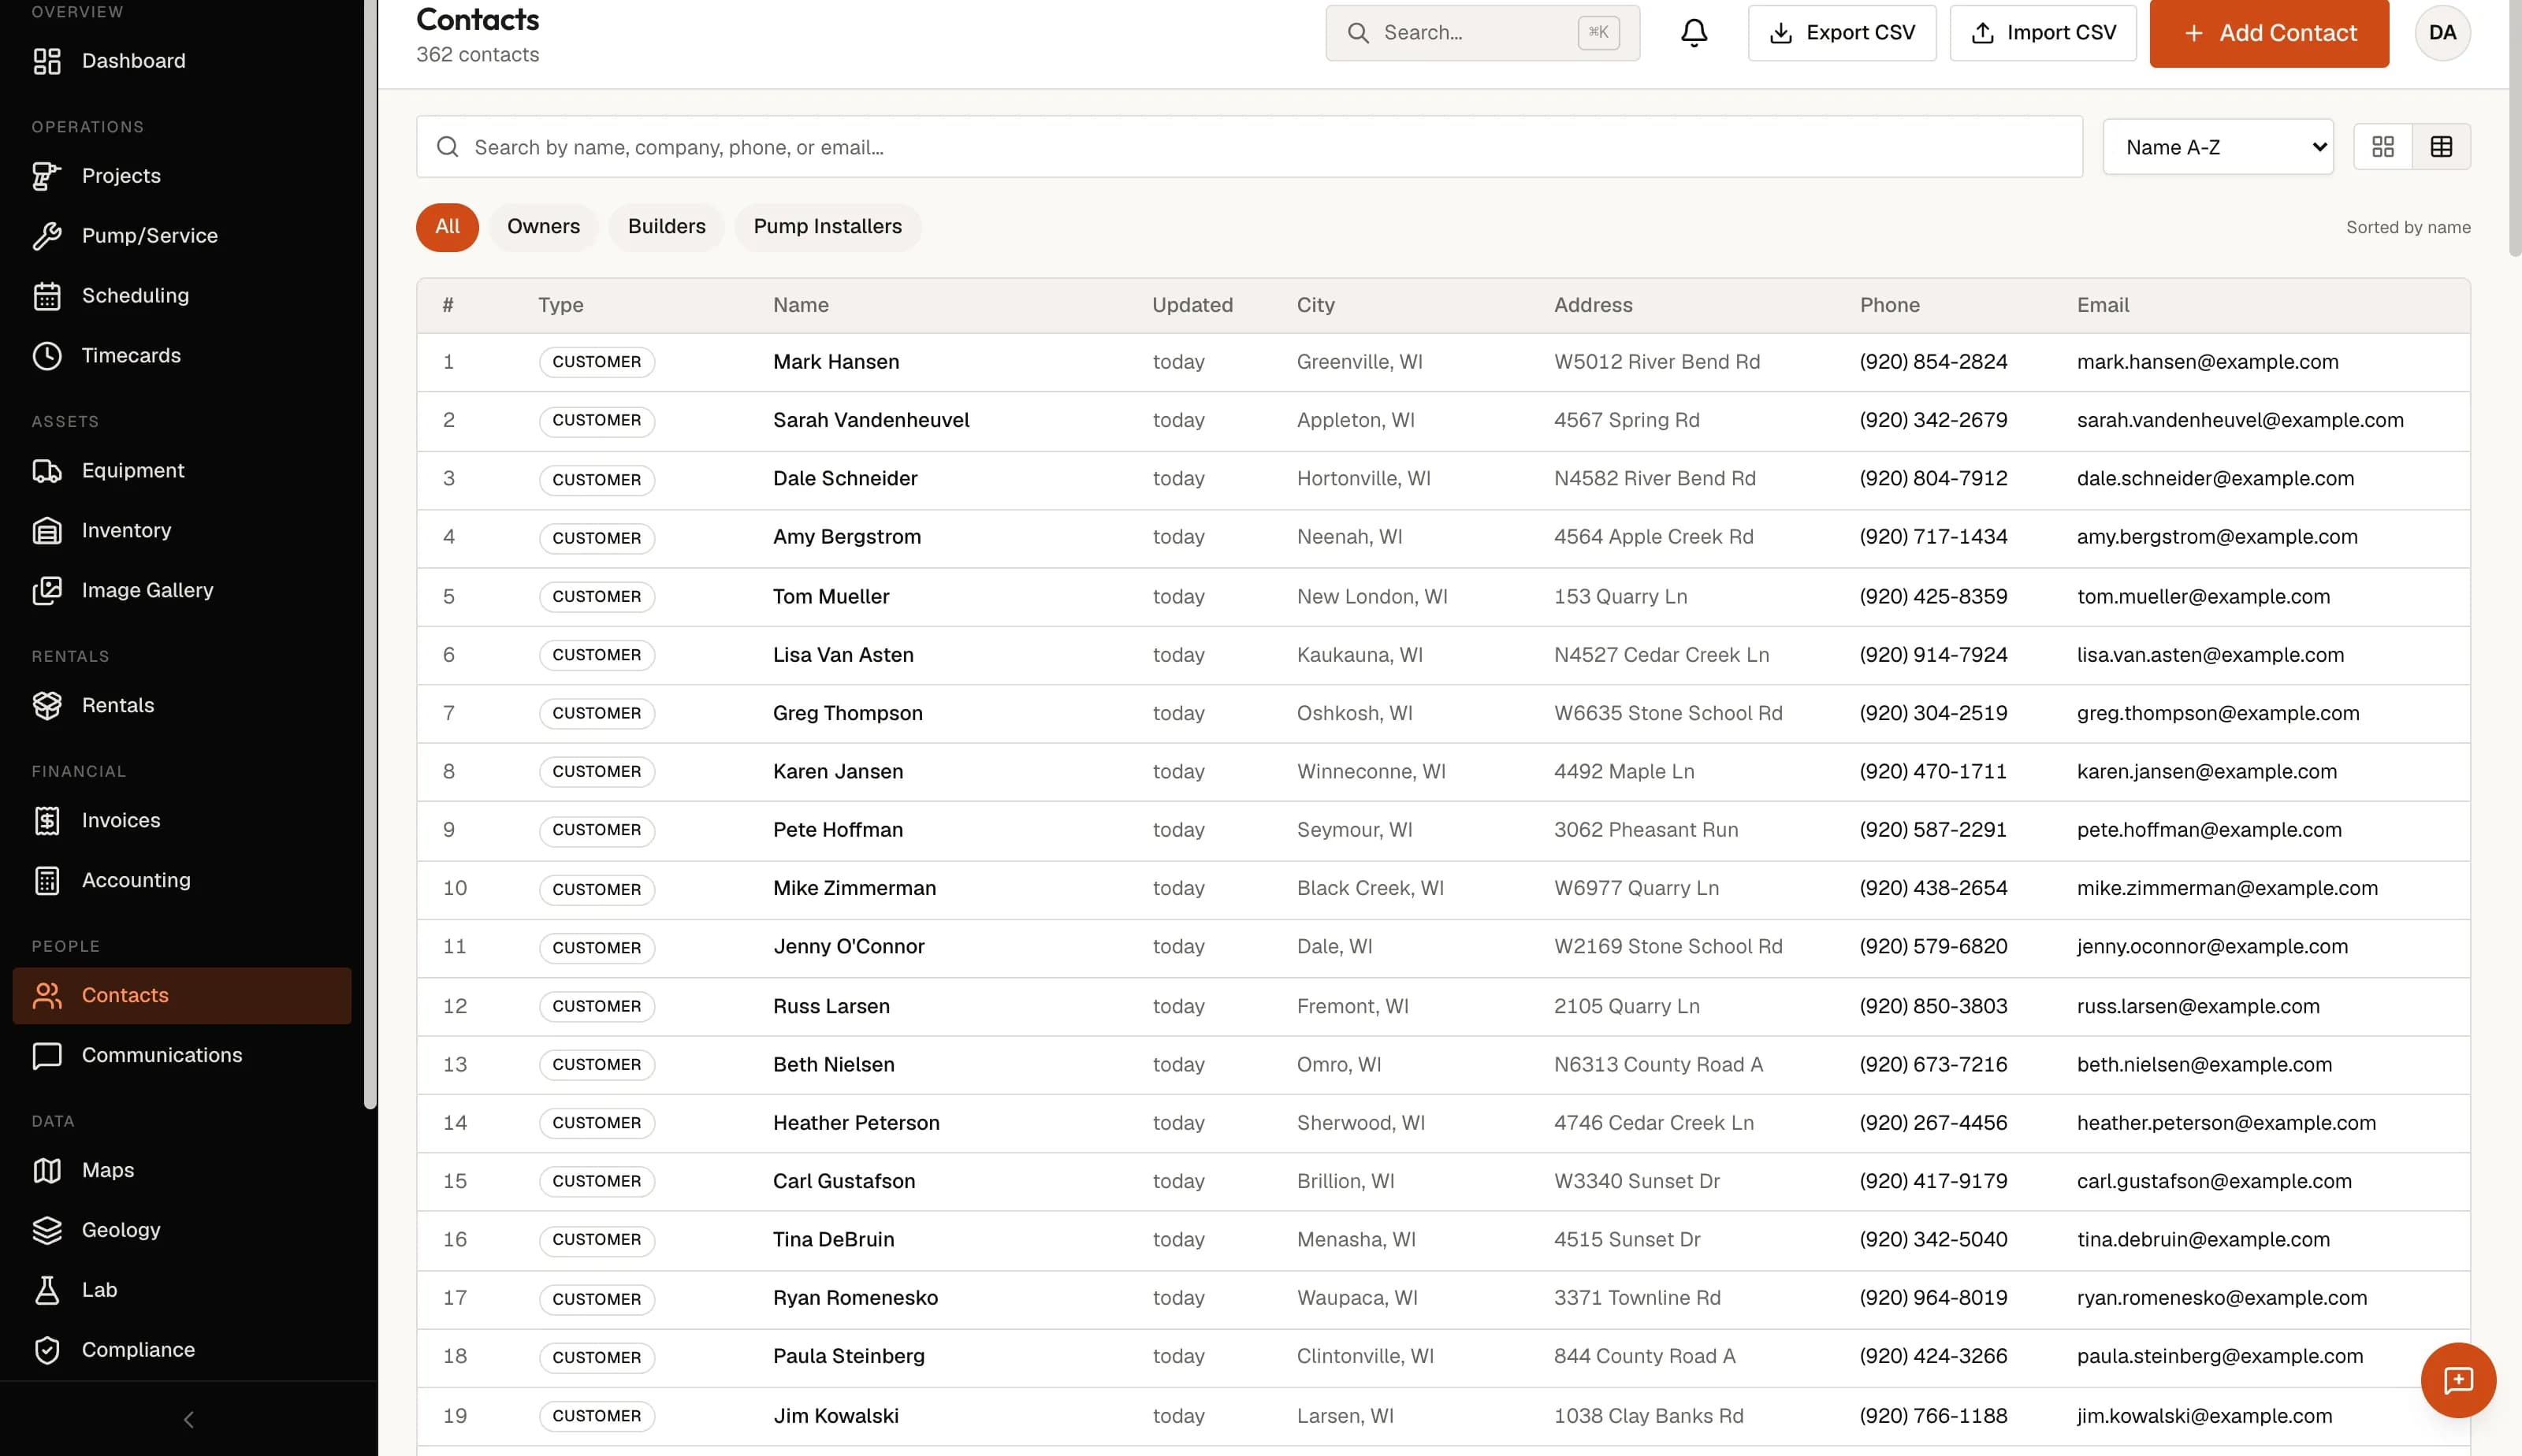Filter contacts by Owners
This screenshot has width=2522, height=1456.
coord(543,227)
